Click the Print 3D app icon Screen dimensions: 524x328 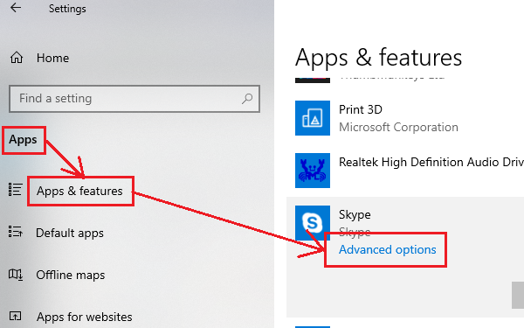[313, 118]
